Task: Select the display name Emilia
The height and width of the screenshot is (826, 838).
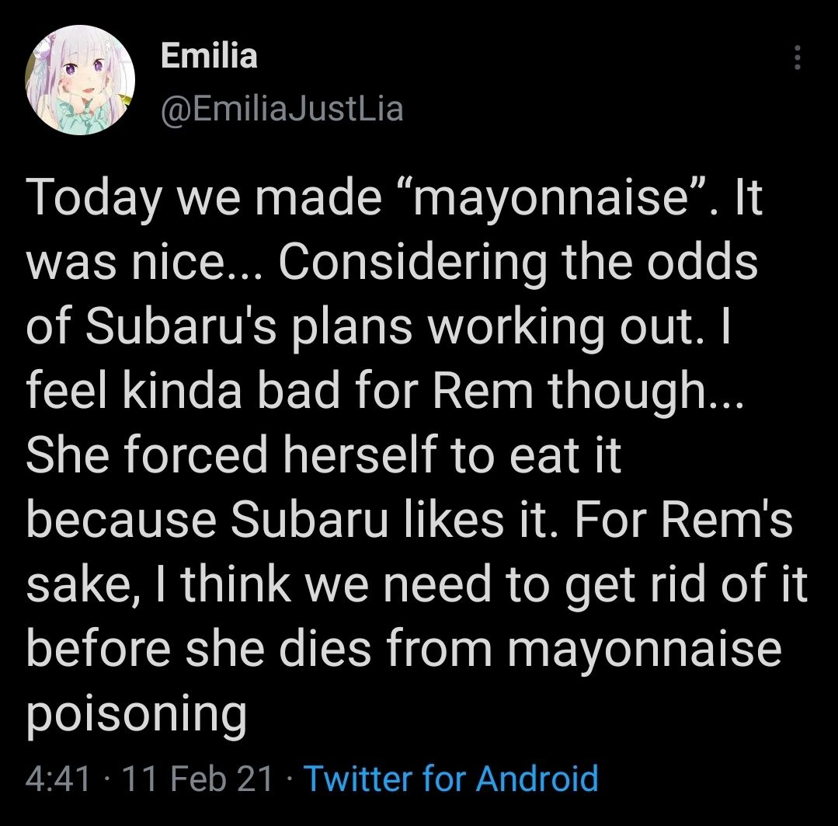Action: pos(207,54)
